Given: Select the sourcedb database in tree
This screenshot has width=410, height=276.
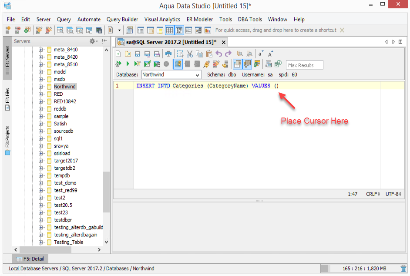Looking at the screenshot, I should (x=64, y=131).
